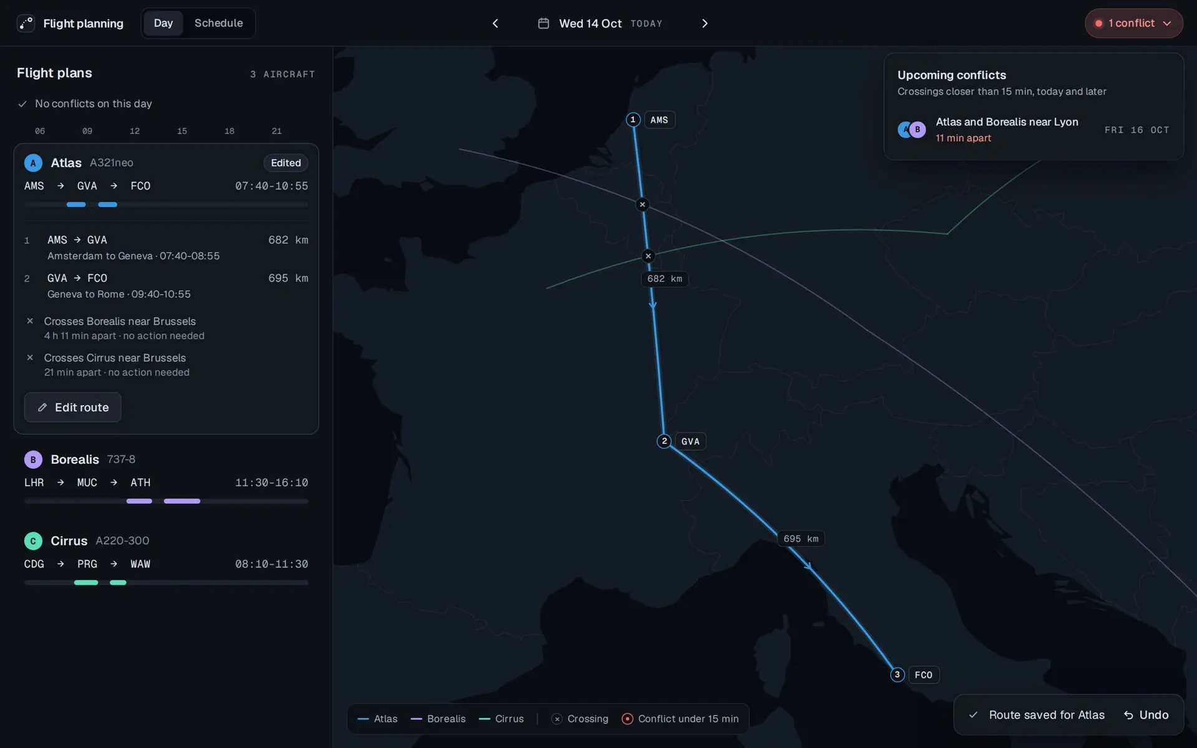Click Crosses Cirrus near Brussels text
Screen dimensions: 1197x748
pos(115,358)
